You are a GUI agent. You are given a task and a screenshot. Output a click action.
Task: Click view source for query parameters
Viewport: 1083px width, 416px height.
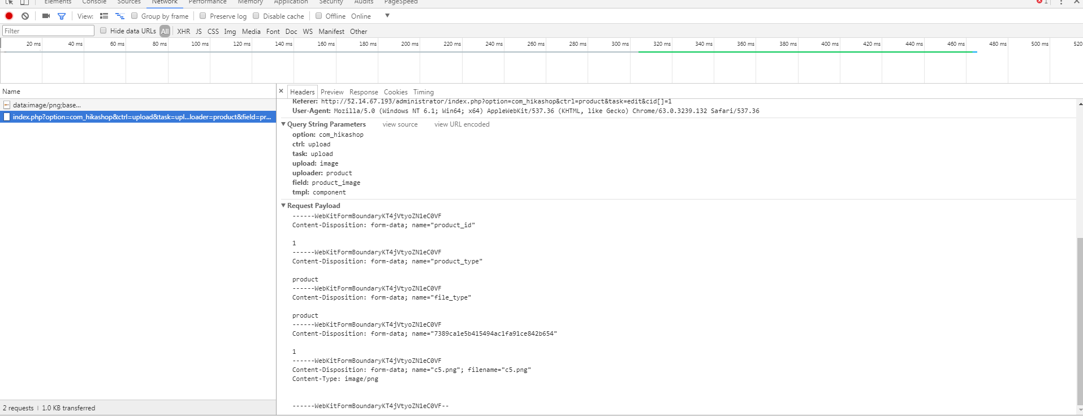400,124
